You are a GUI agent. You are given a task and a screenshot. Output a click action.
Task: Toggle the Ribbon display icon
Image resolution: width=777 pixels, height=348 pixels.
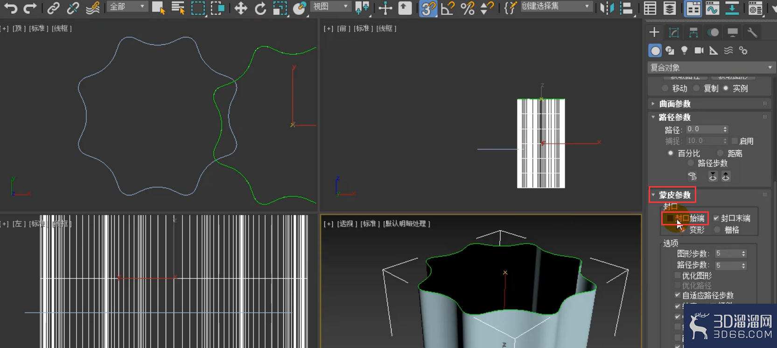(x=693, y=8)
